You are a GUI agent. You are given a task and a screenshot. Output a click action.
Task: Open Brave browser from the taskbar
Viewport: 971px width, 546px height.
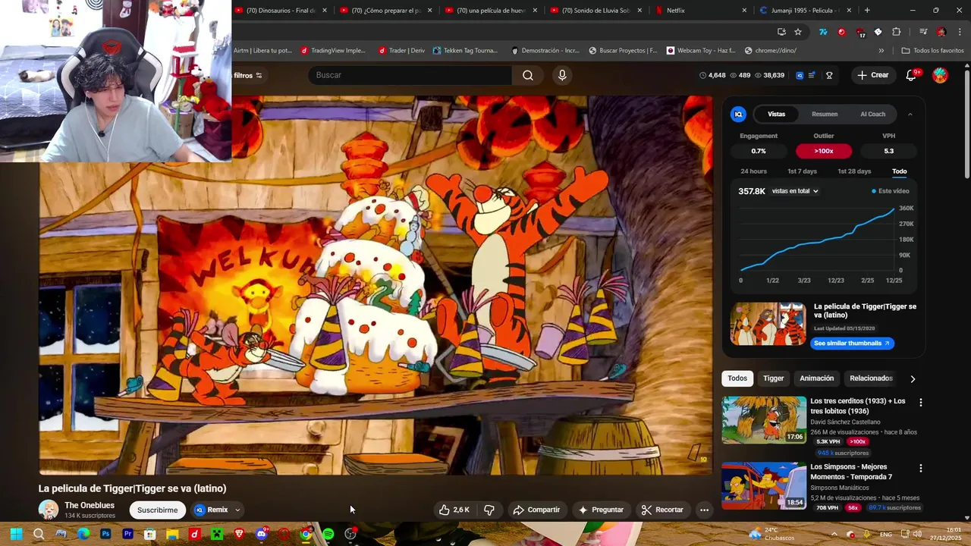tap(239, 534)
